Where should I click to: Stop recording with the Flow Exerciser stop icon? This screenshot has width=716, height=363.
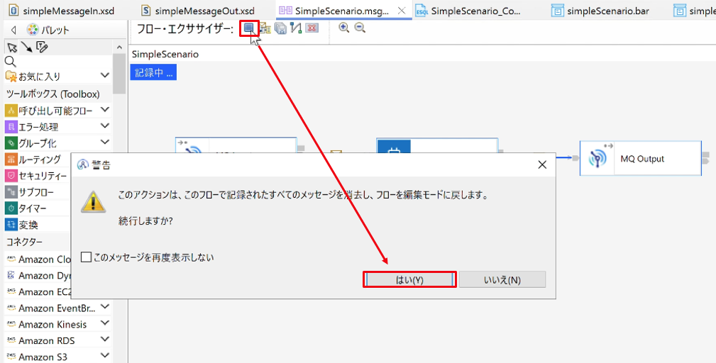[249, 28]
